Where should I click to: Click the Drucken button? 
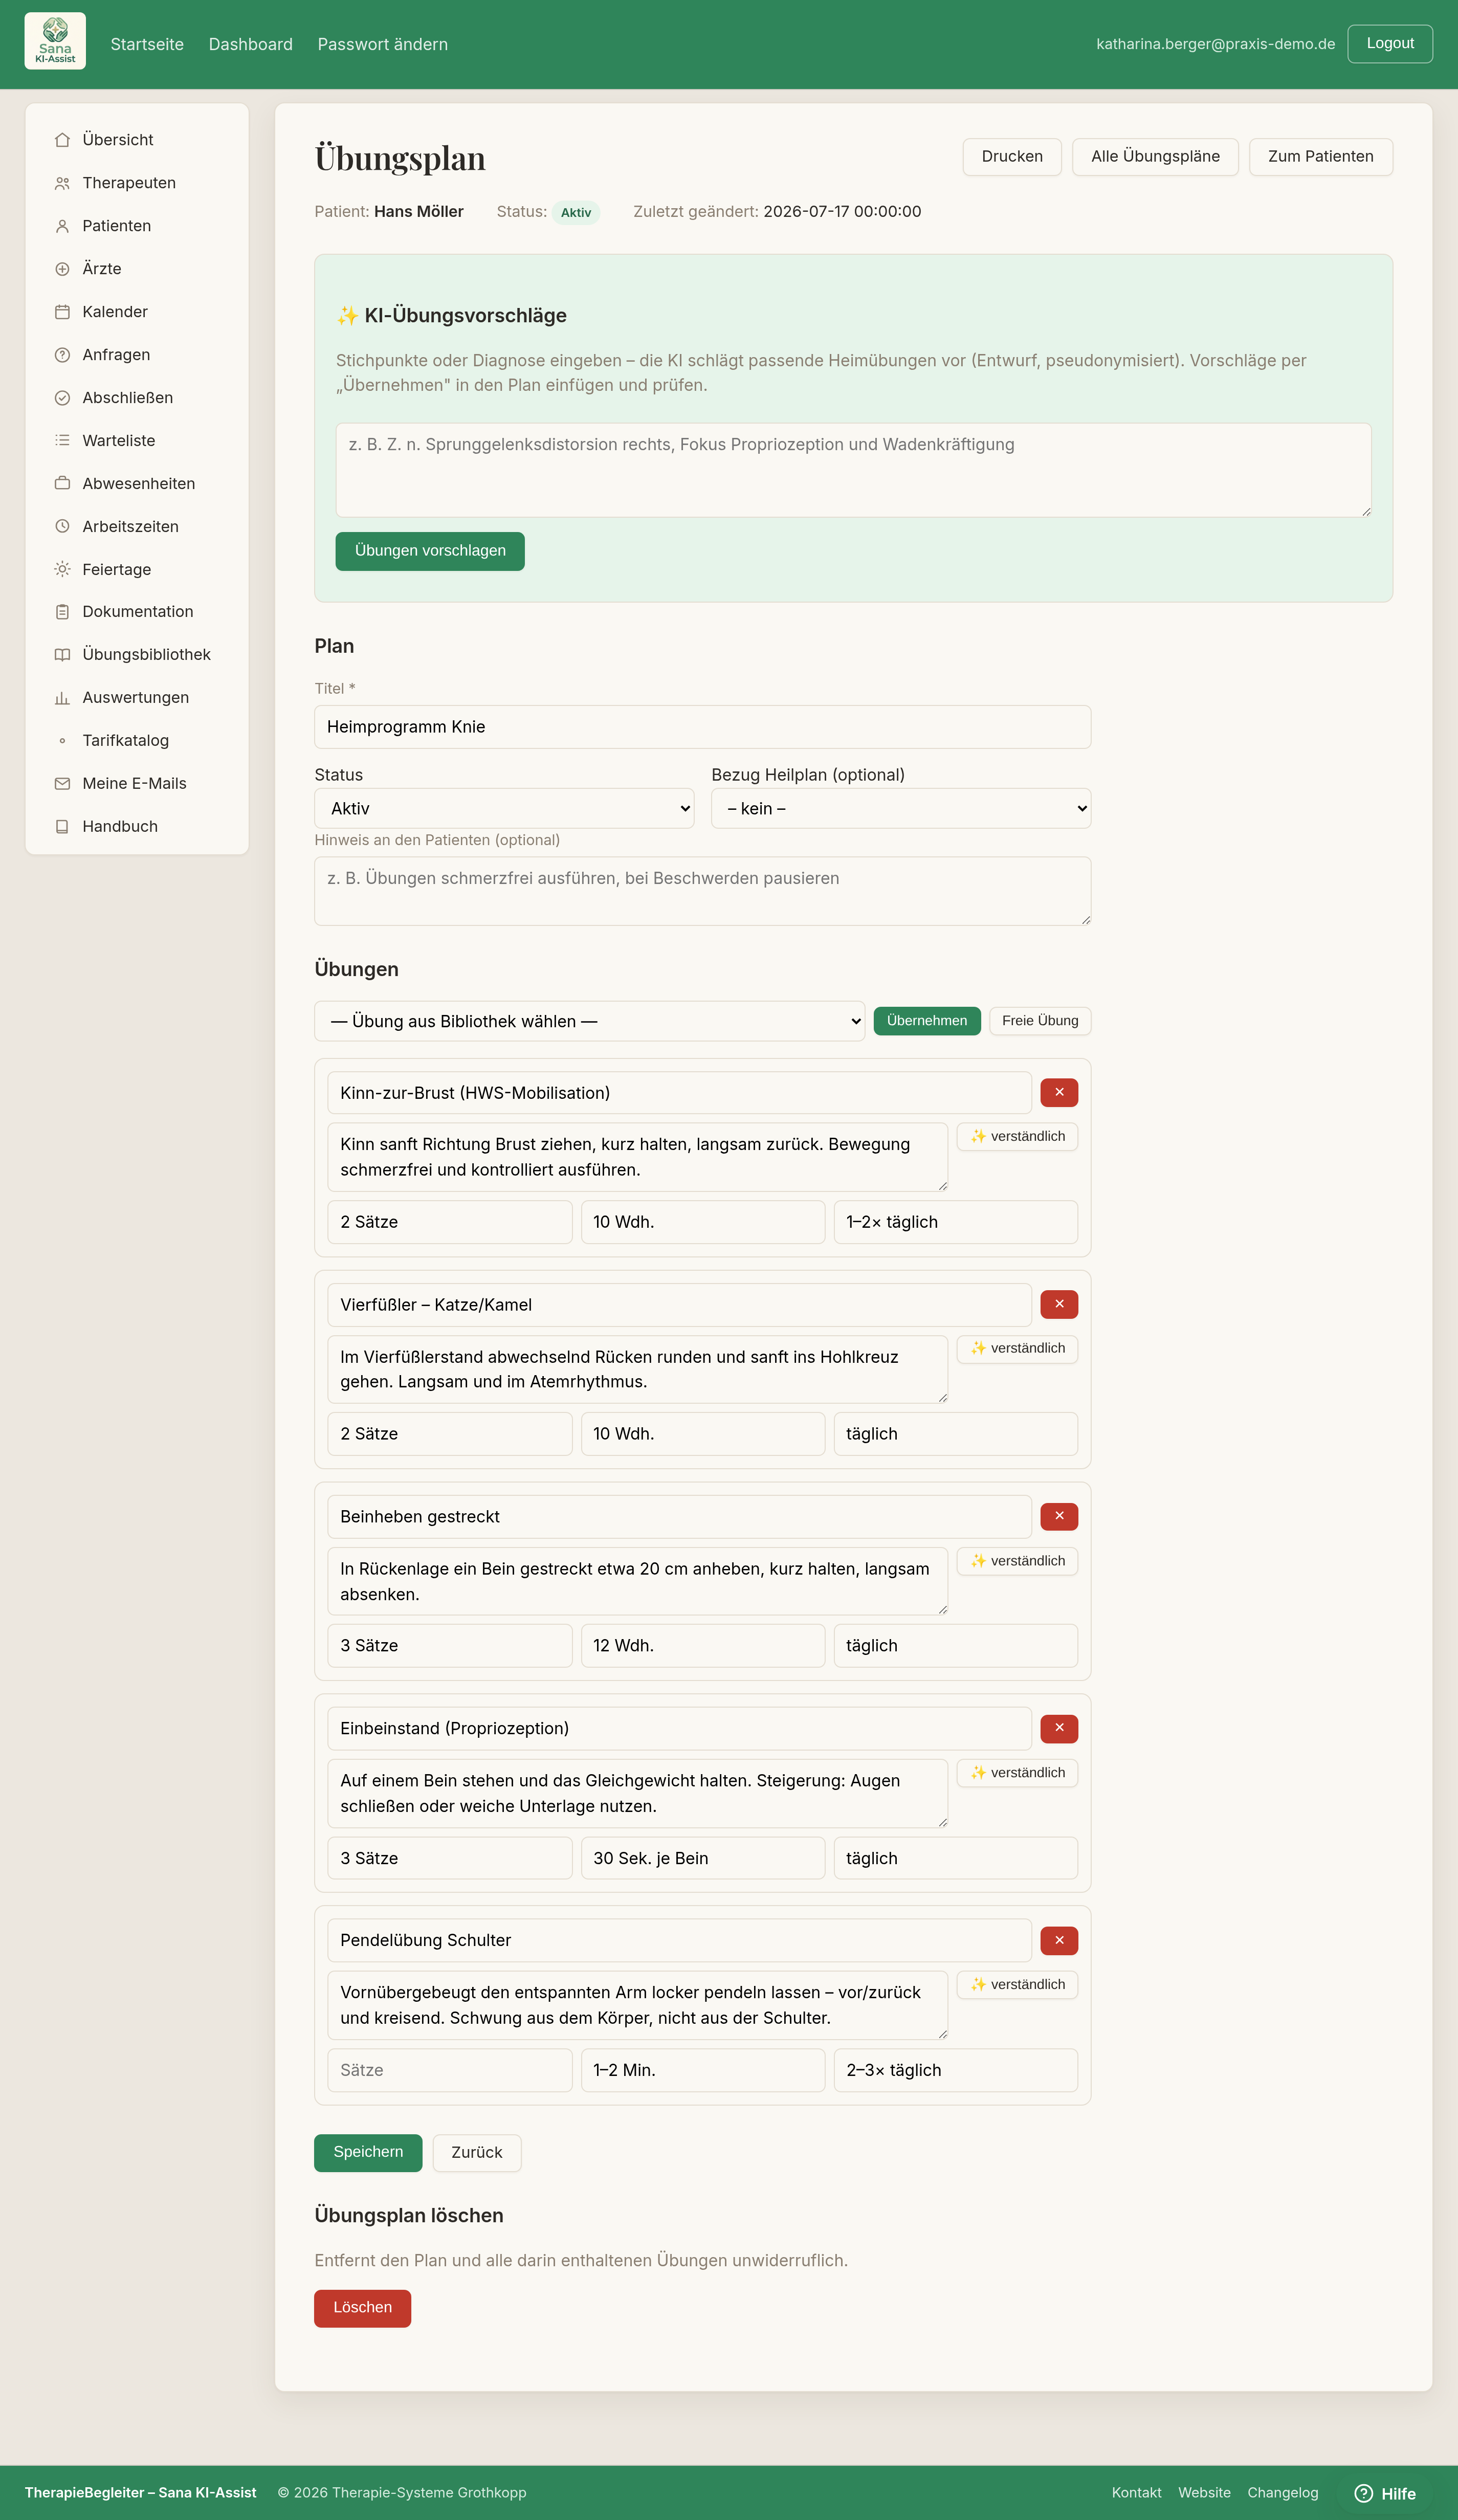click(1012, 157)
